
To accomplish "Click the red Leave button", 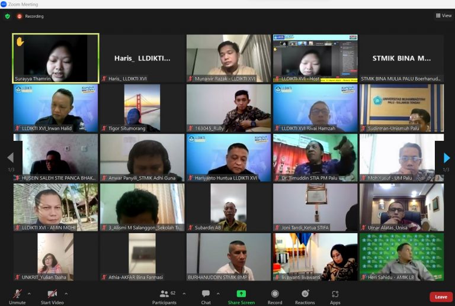I will [x=441, y=297].
